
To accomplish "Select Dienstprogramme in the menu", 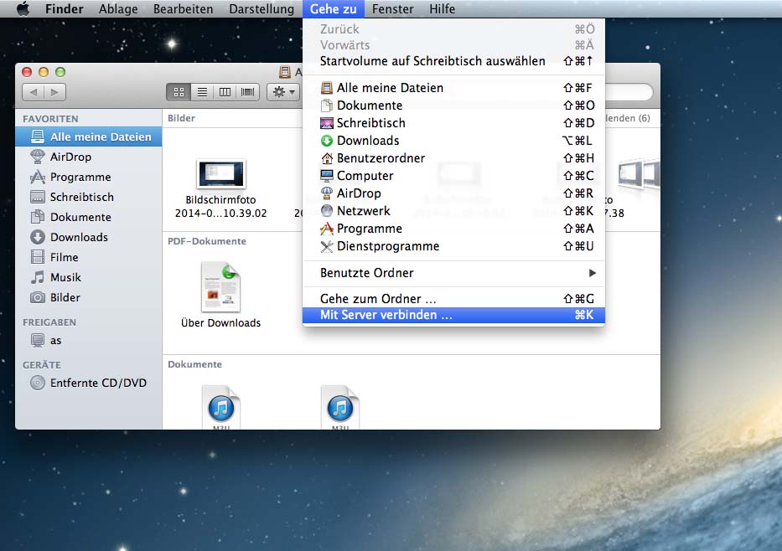I will click(x=387, y=246).
